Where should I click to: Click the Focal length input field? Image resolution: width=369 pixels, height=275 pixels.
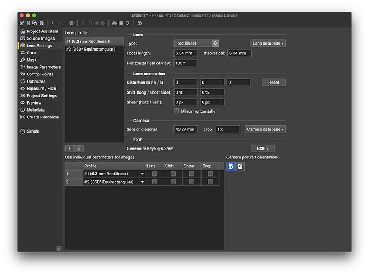pos(186,53)
